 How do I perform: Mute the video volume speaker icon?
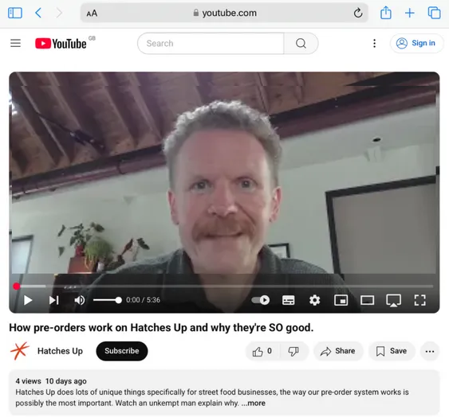pos(79,300)
